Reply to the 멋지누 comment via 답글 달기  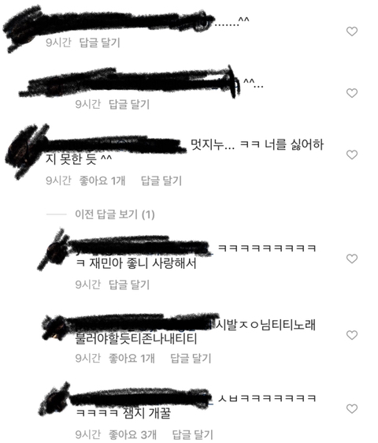tap(161, 181)
